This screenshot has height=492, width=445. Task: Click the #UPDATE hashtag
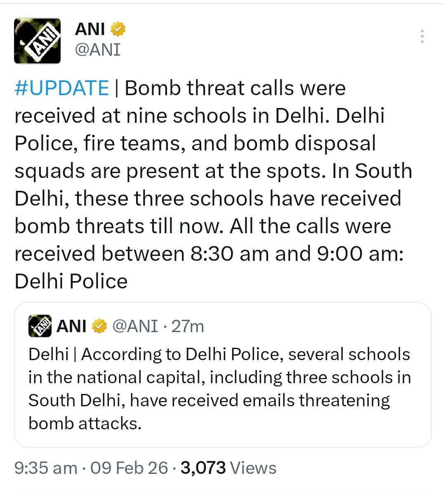pyautogui.click(x=62, y=88)
